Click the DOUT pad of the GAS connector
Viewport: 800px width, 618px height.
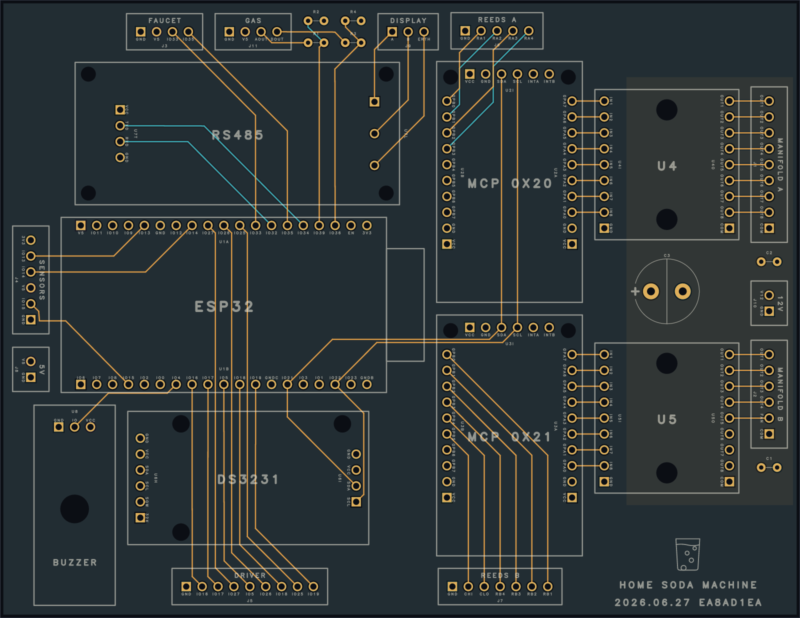point(277,31)
